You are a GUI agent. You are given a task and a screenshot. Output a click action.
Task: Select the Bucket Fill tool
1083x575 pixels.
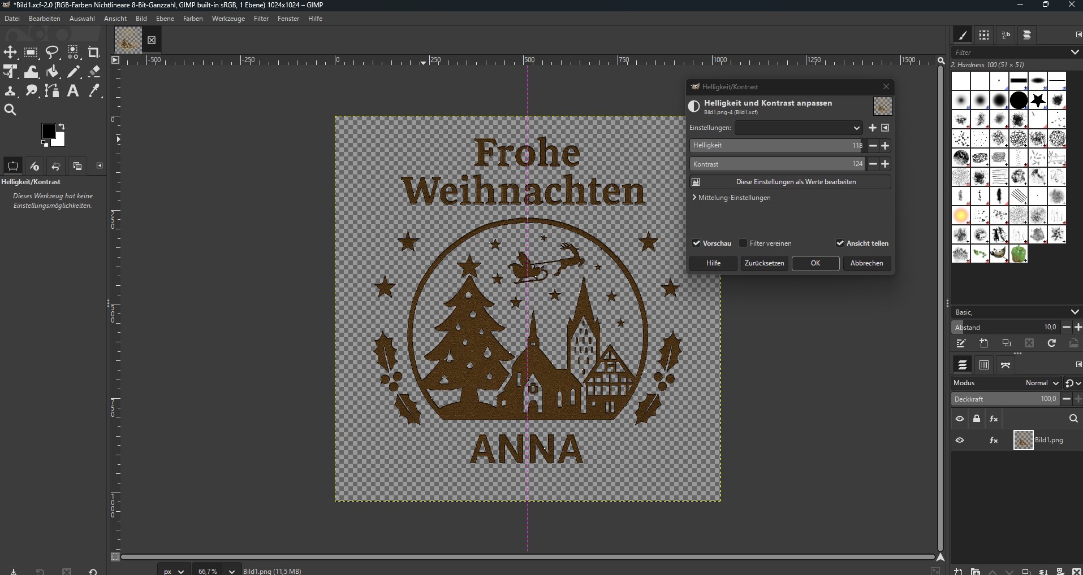[52, 72]
